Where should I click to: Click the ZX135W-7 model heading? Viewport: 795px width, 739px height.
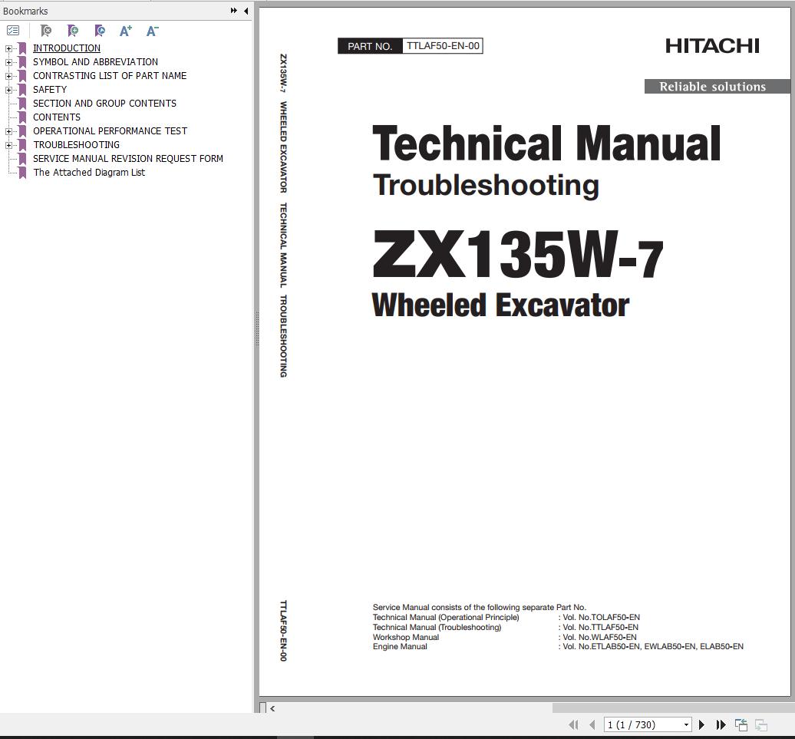coord(518,255)
